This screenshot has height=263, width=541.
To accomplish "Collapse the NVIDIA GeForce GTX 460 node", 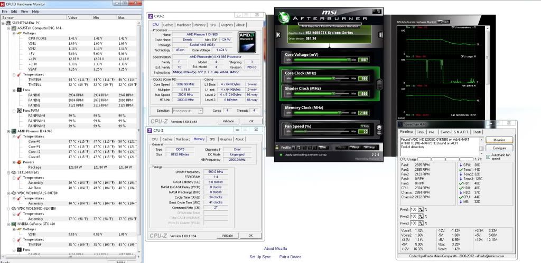I will coord(8,224).
